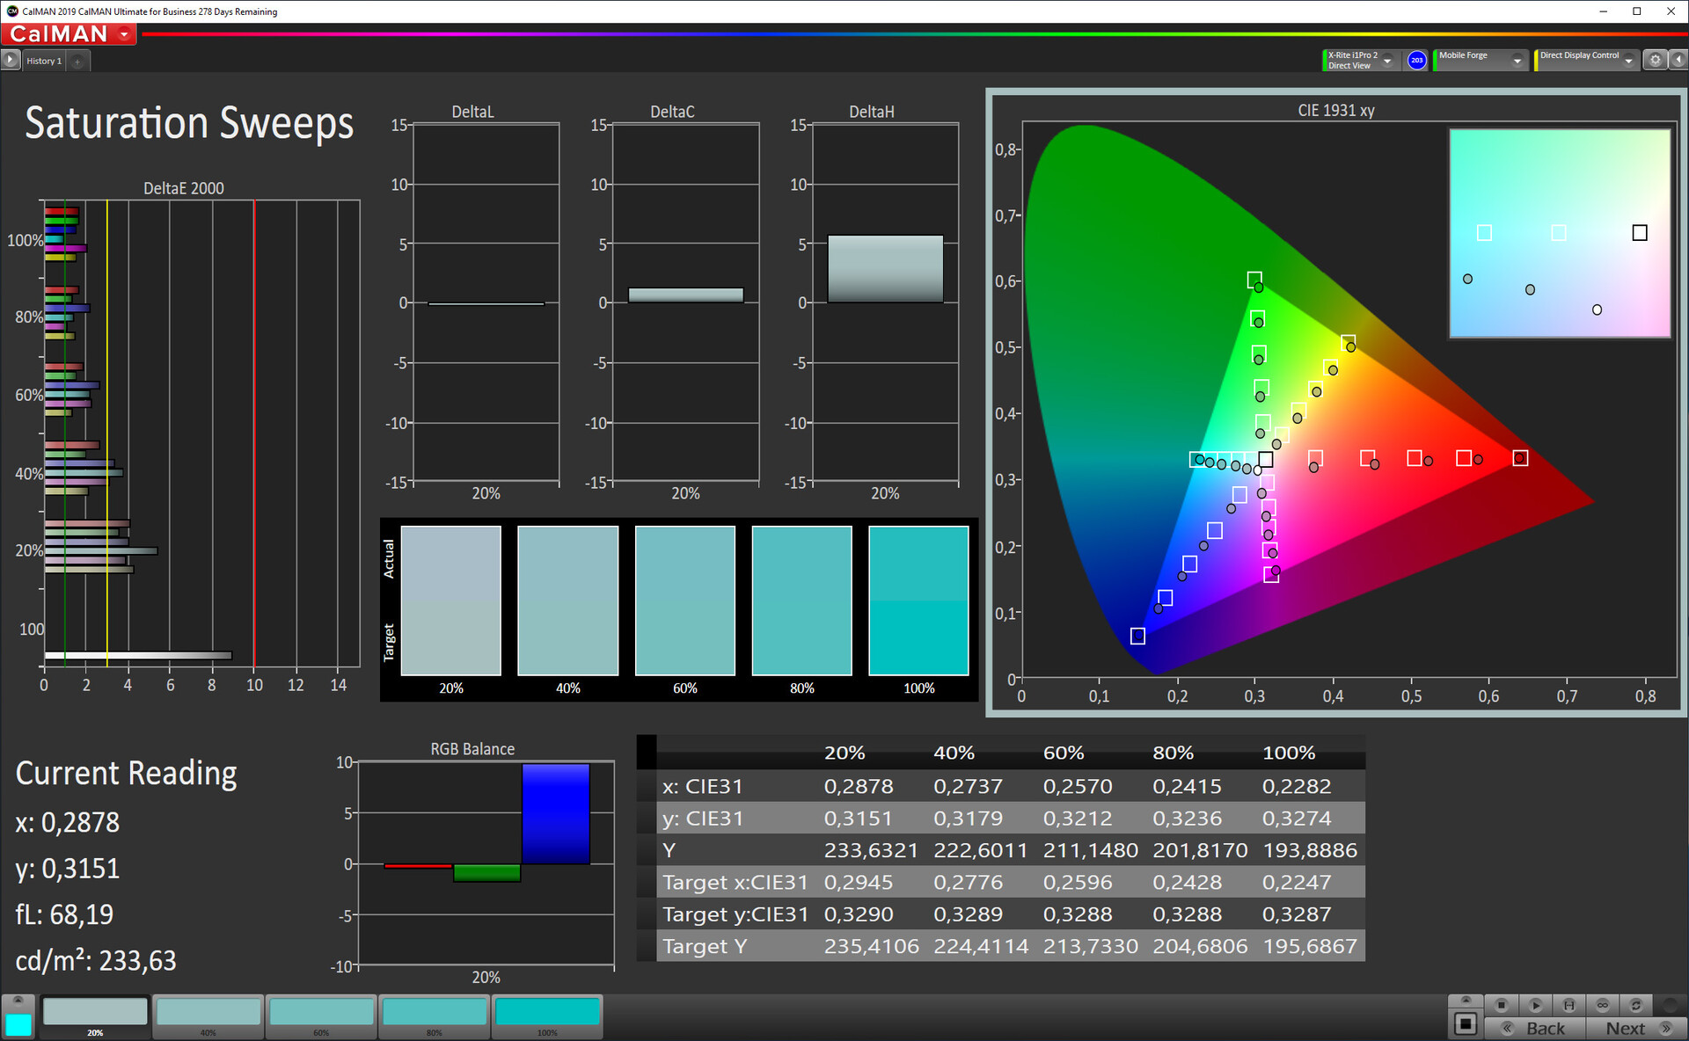The image size is (1689, 1041).
Task: Click the bracketed single-read icon
Action: click(1568, 1005)
